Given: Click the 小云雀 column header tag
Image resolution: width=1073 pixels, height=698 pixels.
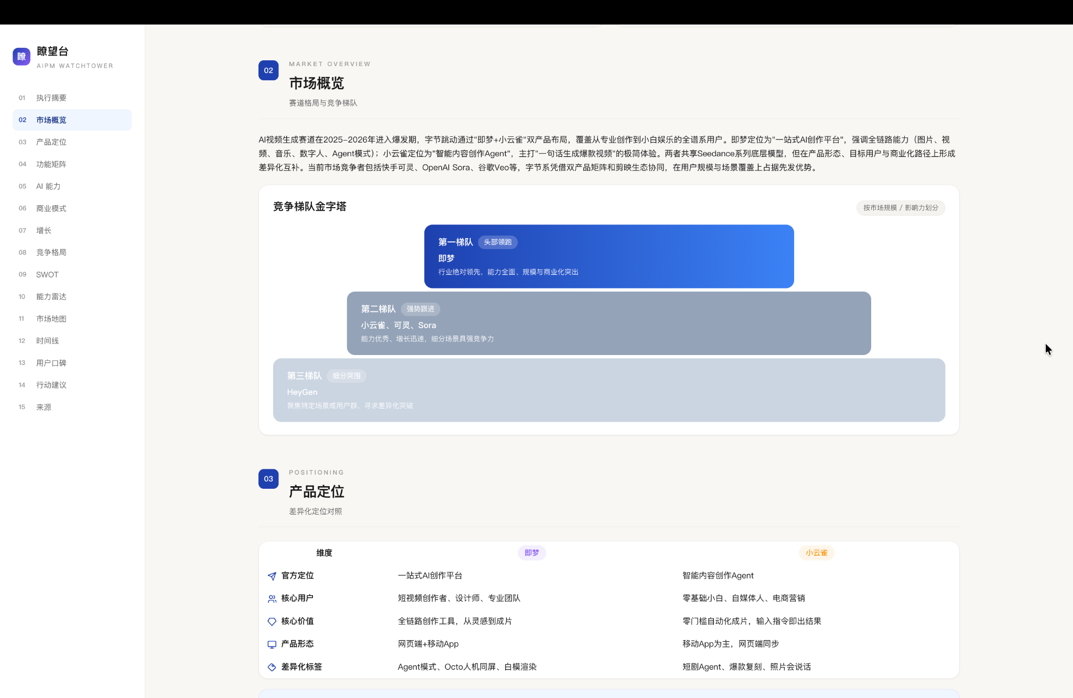Looking at the screenshot, I should [x=816, y=553].
